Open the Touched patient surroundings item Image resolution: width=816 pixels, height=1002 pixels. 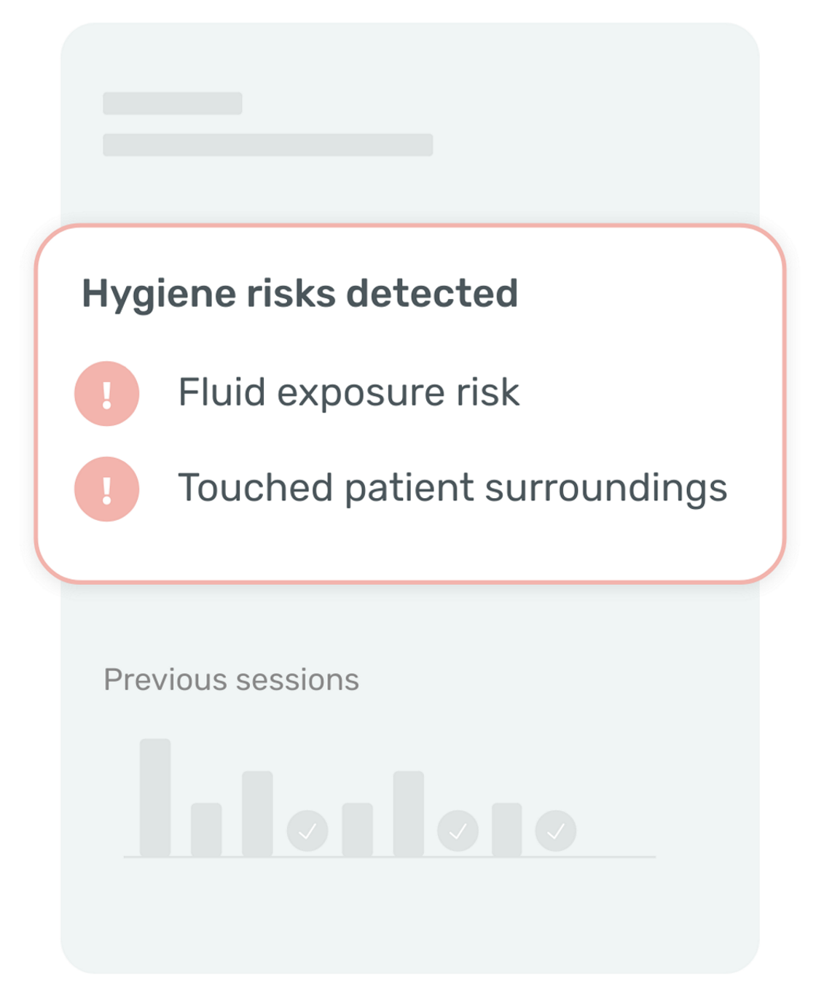[452, 487]
